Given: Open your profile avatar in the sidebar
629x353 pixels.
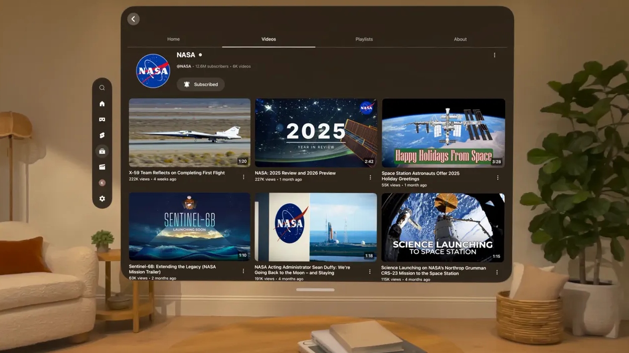Looking at the screenshot, I should pyautogui.click(x=102, y=183).
